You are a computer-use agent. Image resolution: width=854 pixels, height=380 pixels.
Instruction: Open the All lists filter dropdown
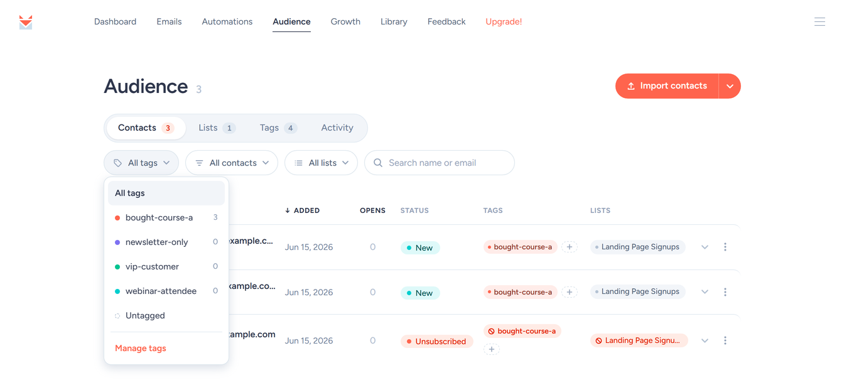pos(322,163)
